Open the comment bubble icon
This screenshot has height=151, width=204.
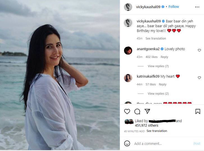click(137, 111)
